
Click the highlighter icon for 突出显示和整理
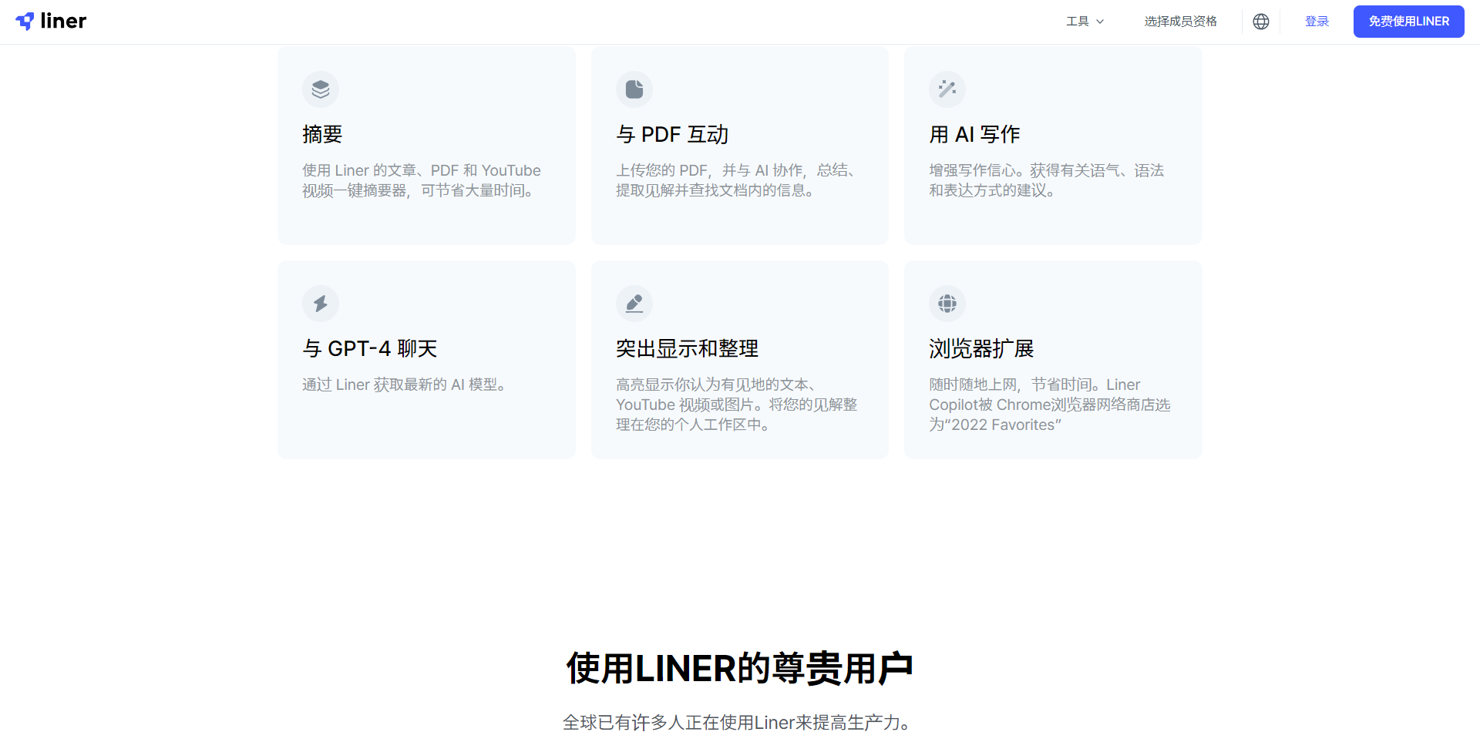[x=634, y=304]
